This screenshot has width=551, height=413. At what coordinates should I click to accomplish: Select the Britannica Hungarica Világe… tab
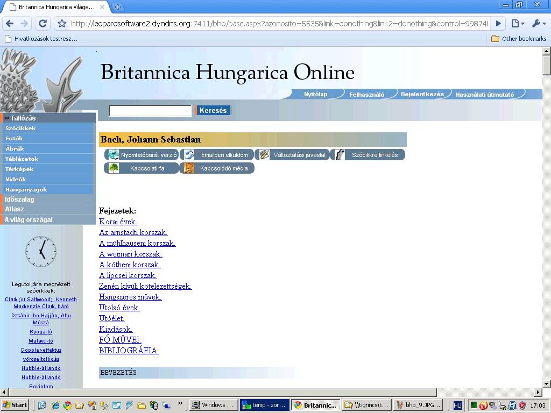point(56,7)
